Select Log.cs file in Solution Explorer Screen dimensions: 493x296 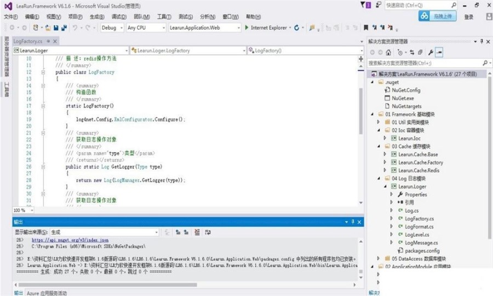pyautogui.click(x=411, y=210)
